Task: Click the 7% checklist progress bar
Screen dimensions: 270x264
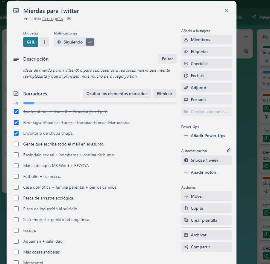Action: tap(100, 103)
